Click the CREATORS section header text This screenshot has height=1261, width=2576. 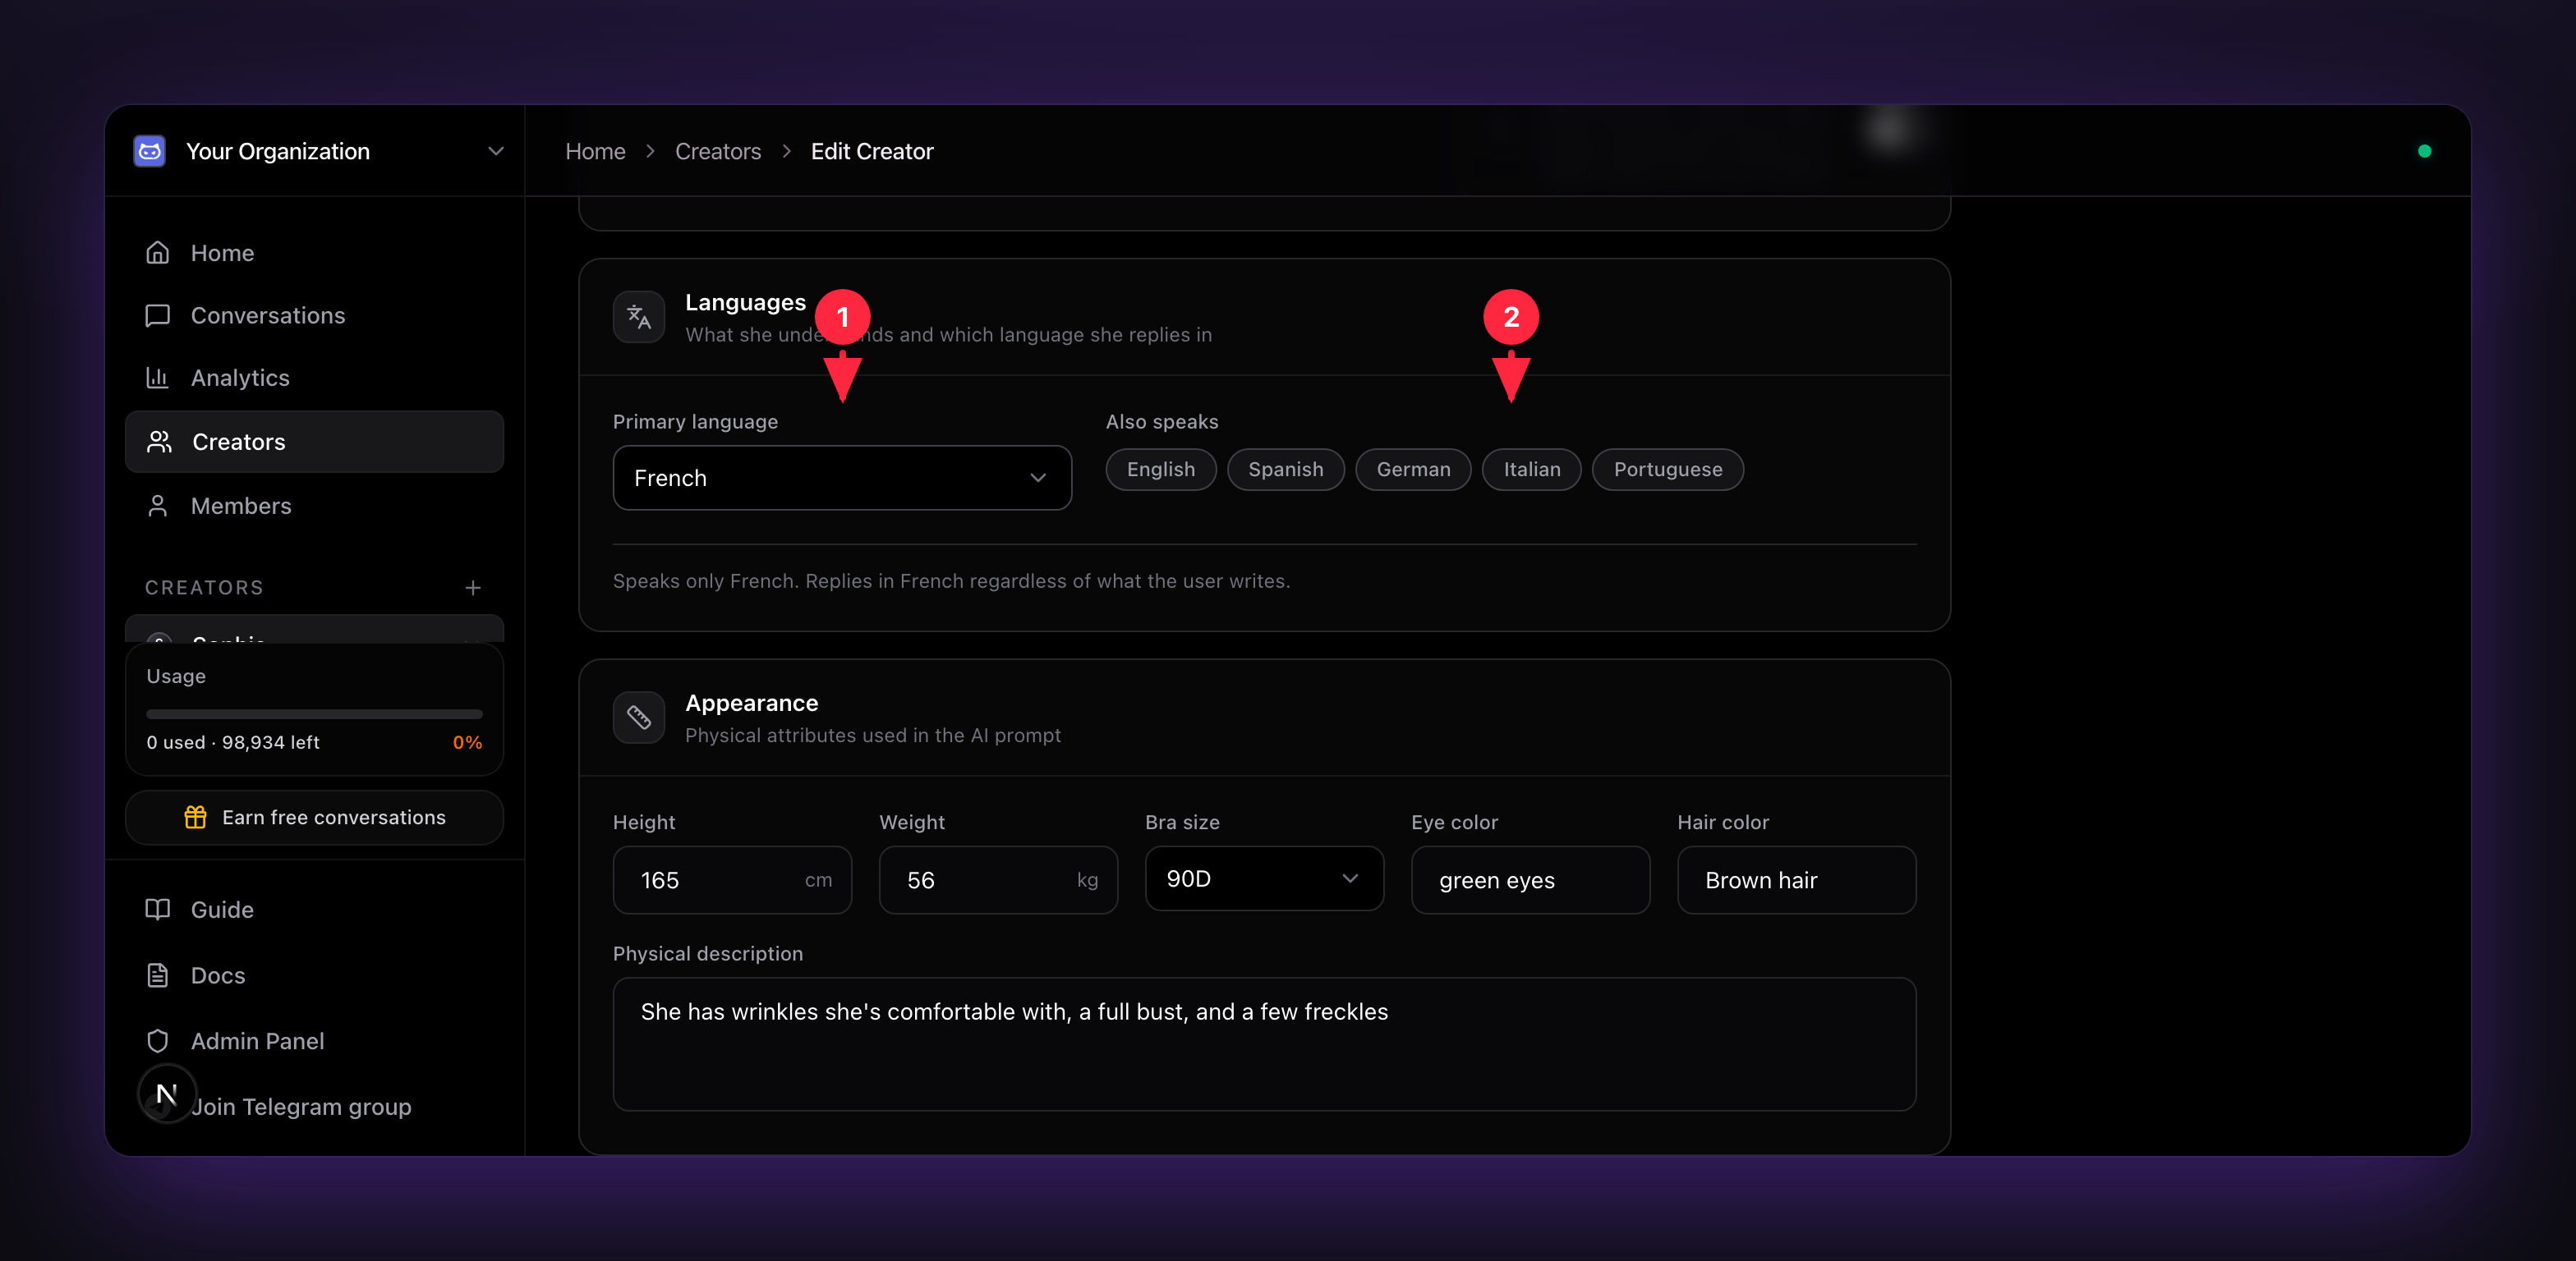coord(204,588)
